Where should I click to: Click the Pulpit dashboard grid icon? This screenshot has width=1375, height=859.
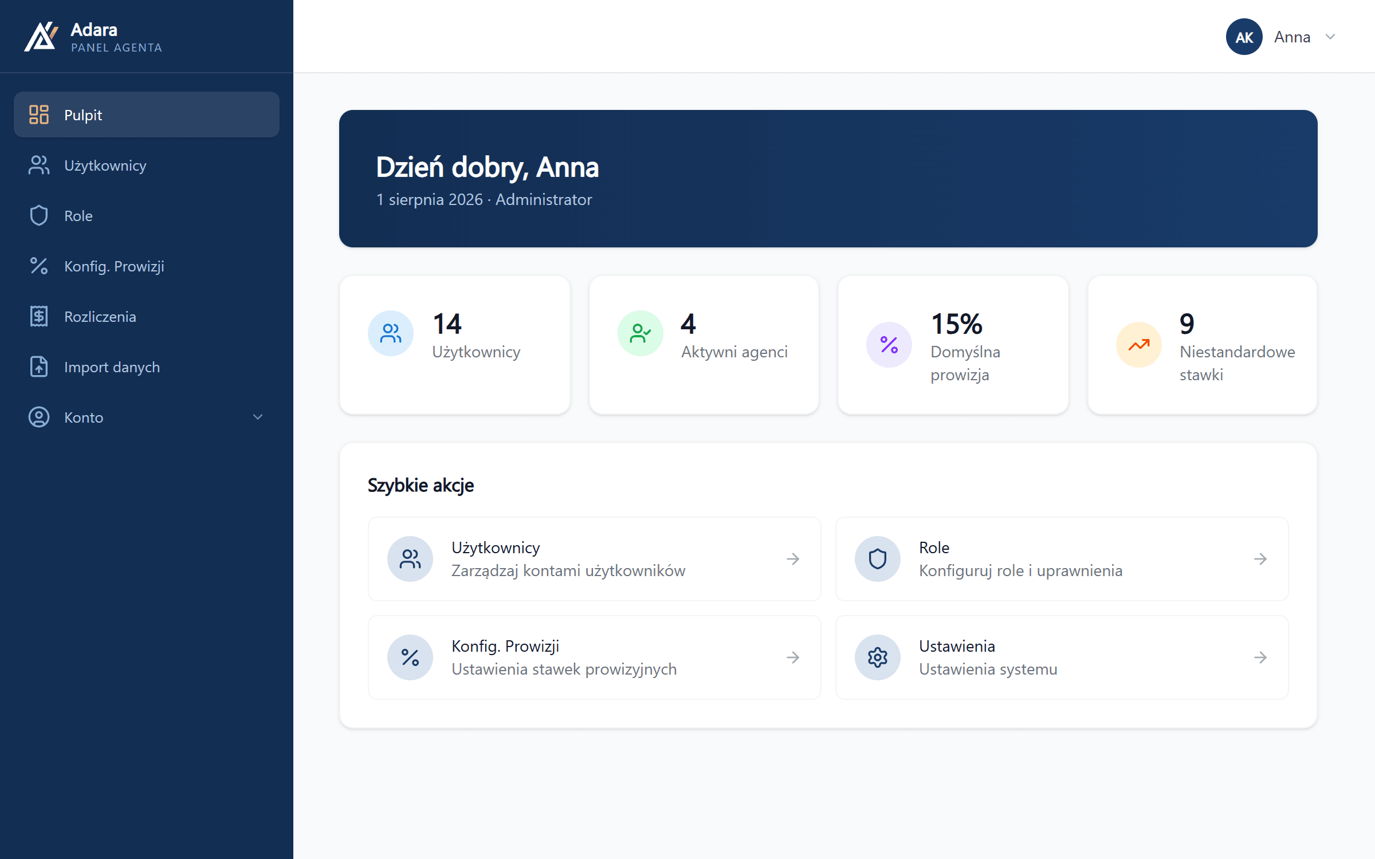39,115
